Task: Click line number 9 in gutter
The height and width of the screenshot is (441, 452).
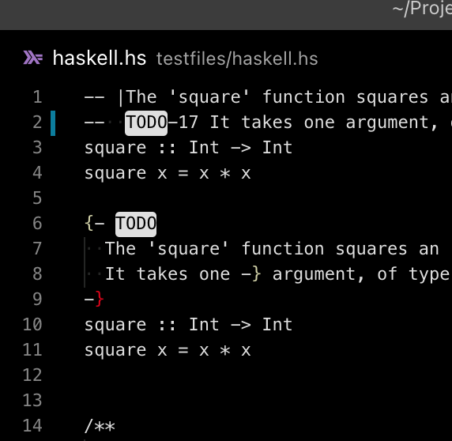Action: [x=37, y=300]
